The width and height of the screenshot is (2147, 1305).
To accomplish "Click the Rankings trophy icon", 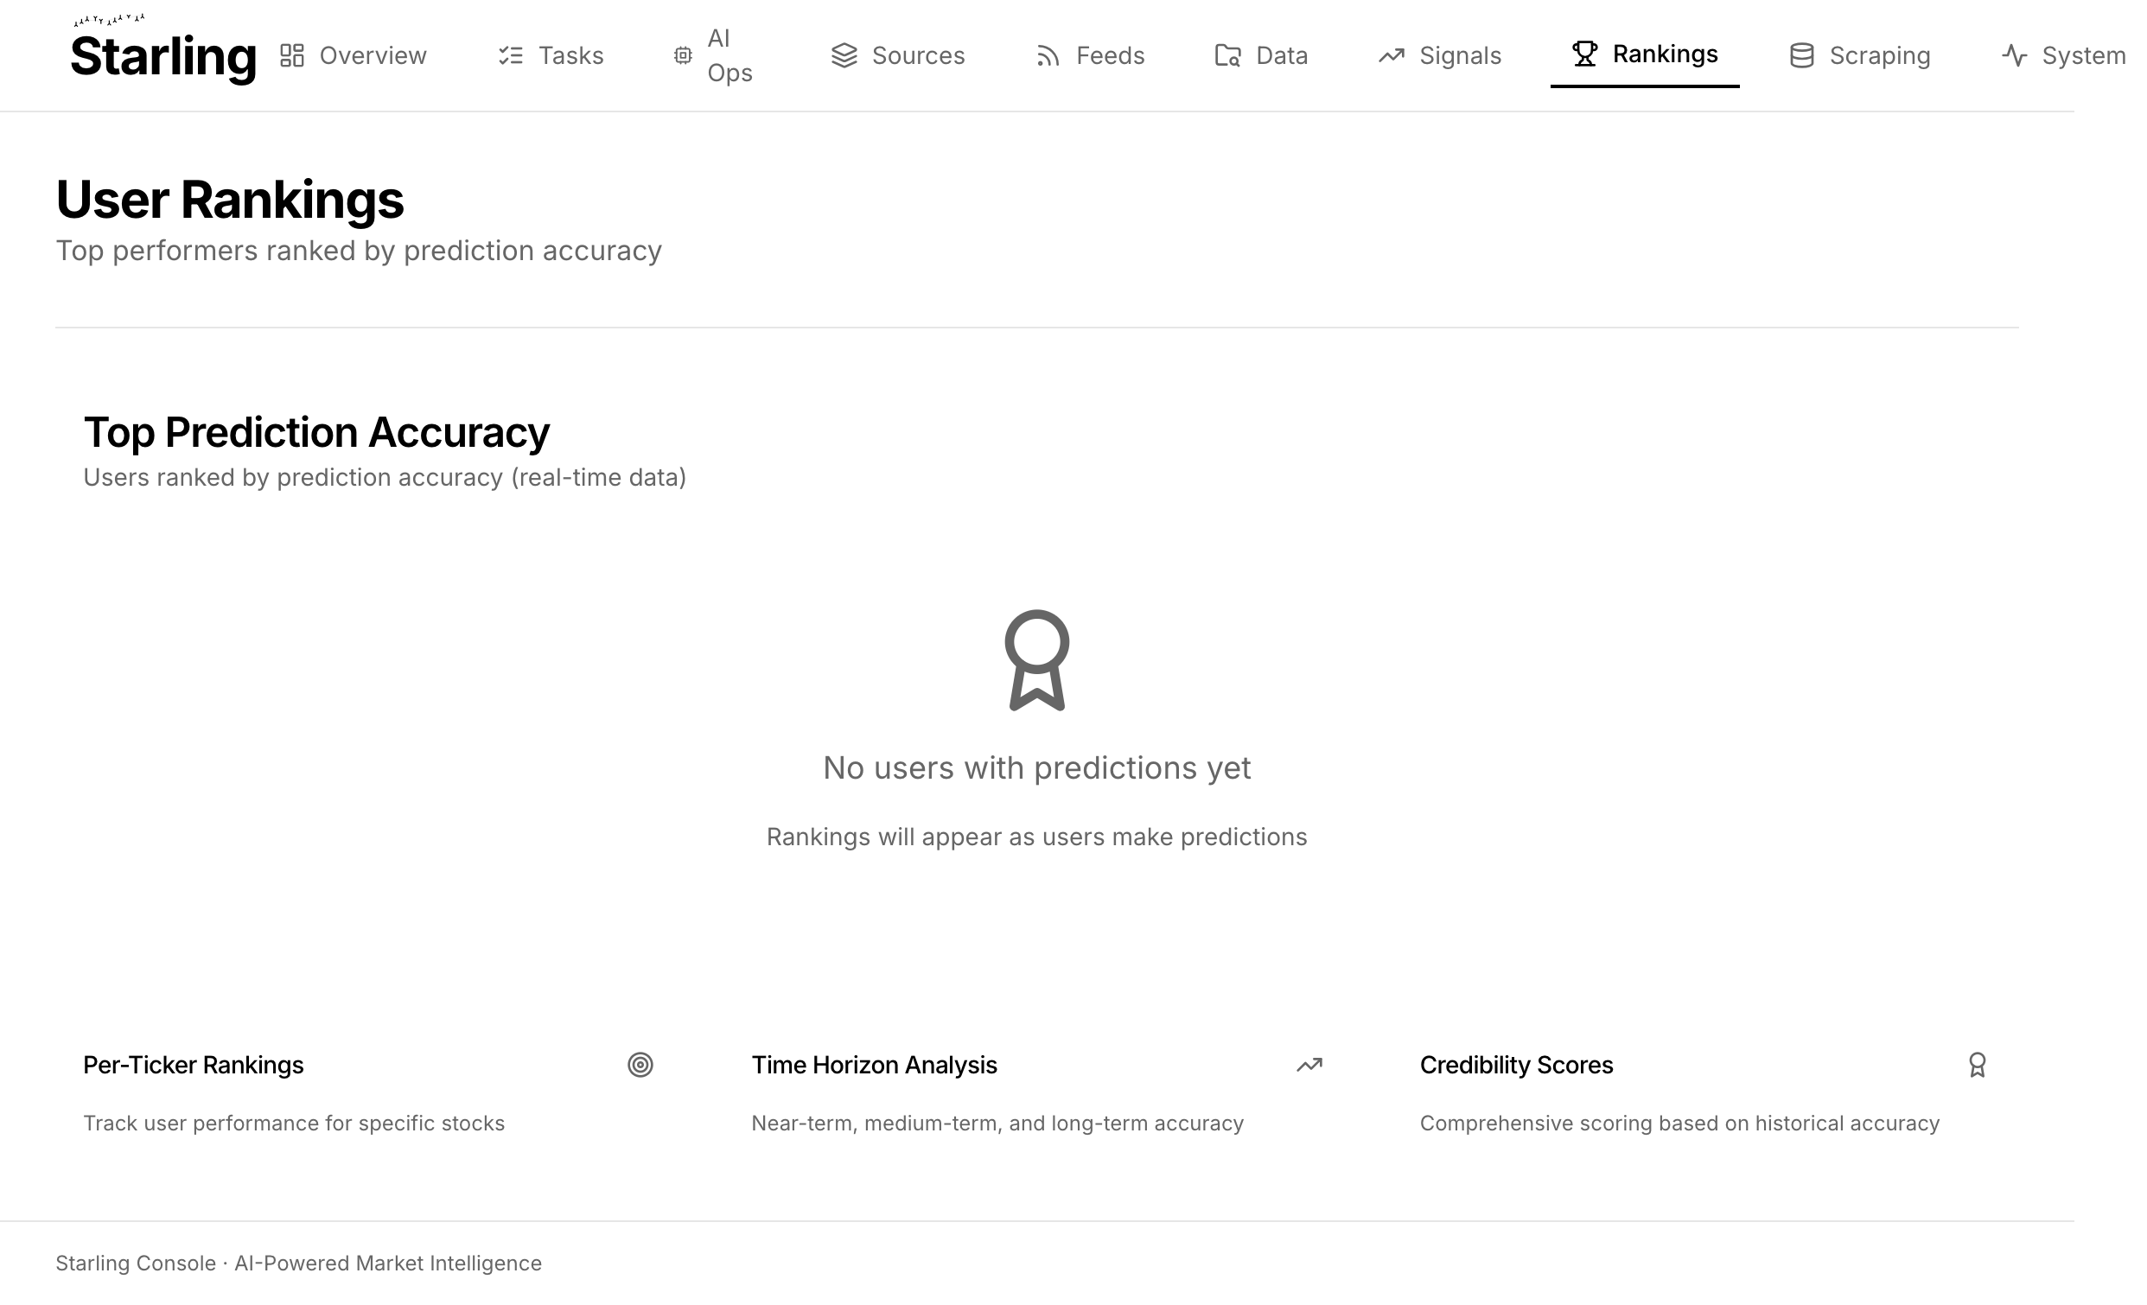I will pos(1584,54).
